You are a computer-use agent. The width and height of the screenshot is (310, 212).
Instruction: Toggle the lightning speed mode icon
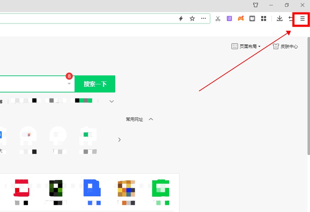[x=181, y=18]
